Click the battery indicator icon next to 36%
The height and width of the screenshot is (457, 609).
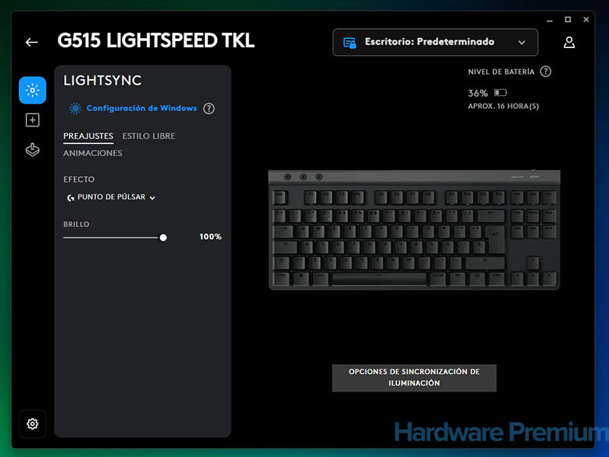coord(500,92)
